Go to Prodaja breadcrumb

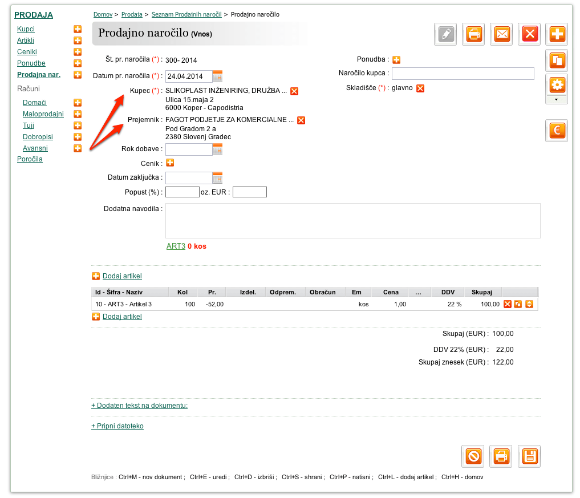132,14
